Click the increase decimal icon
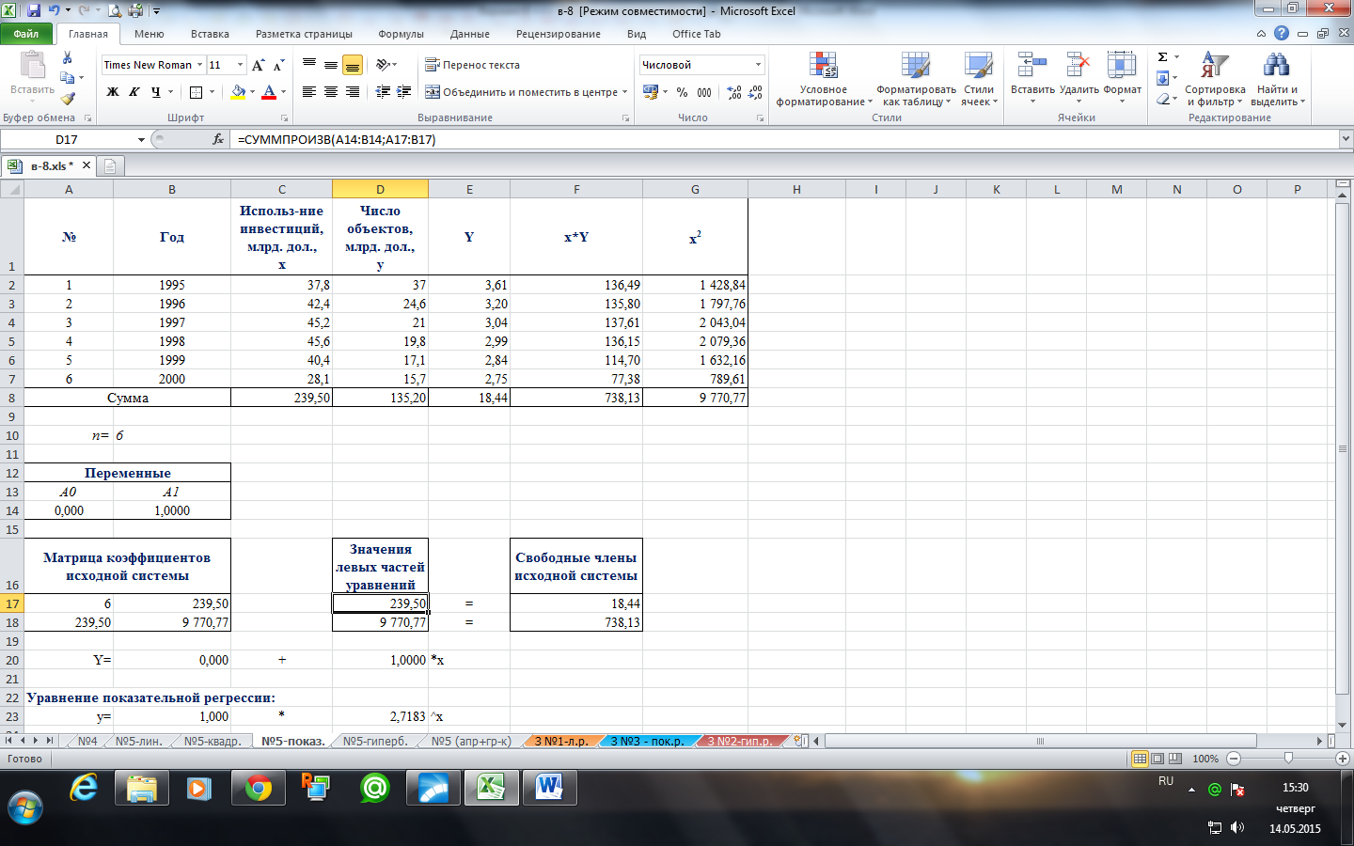 [734, 92]
